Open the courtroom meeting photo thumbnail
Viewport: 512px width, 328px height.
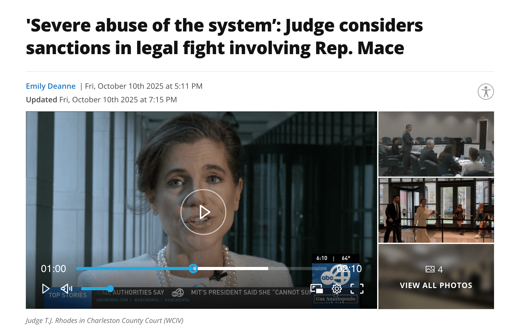[436, 144]
